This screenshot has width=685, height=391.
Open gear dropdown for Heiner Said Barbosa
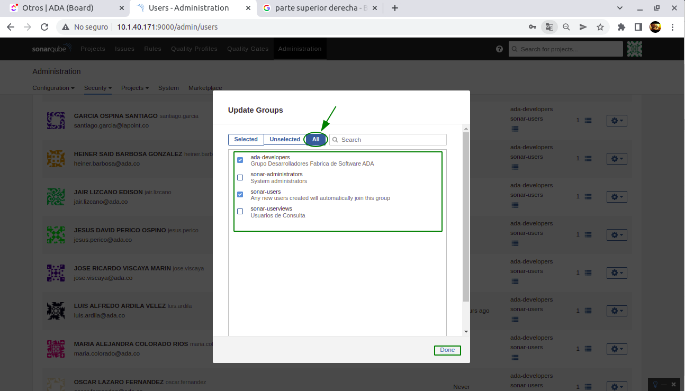point(617,159)
